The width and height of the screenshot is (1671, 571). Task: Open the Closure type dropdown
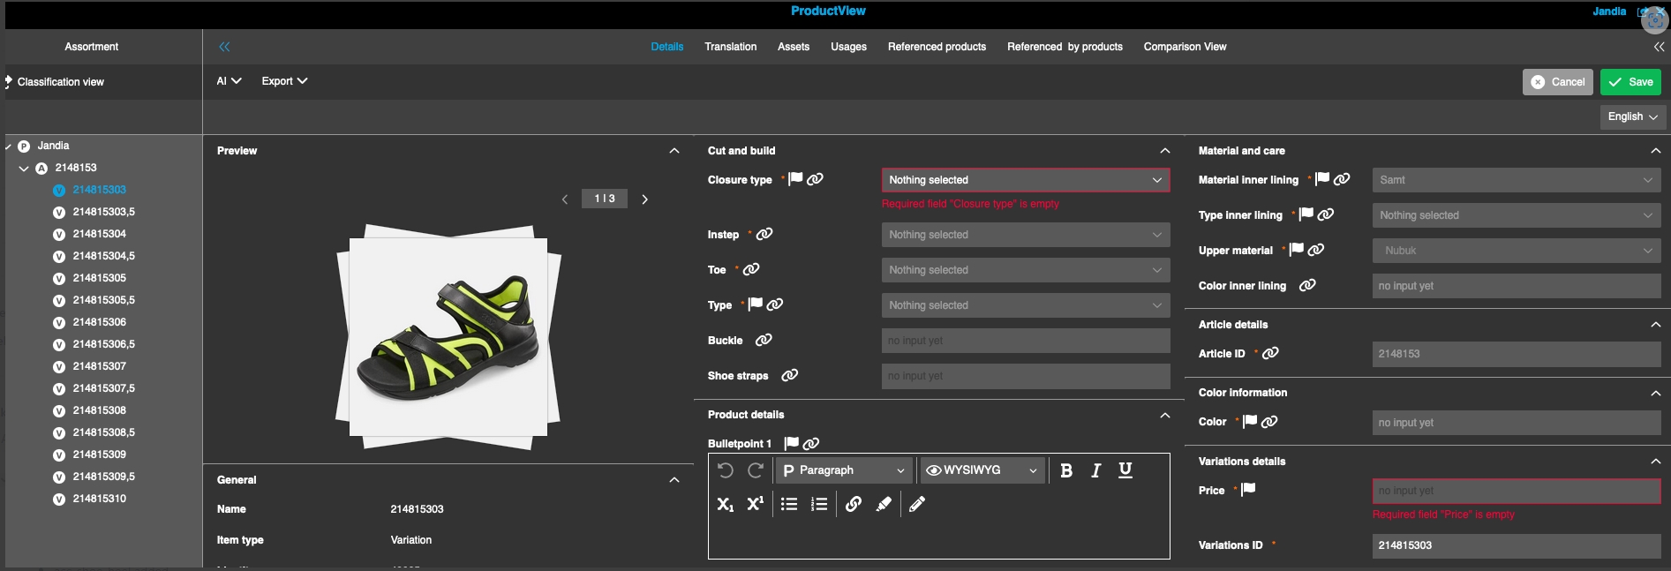[x=1025, y=180]
